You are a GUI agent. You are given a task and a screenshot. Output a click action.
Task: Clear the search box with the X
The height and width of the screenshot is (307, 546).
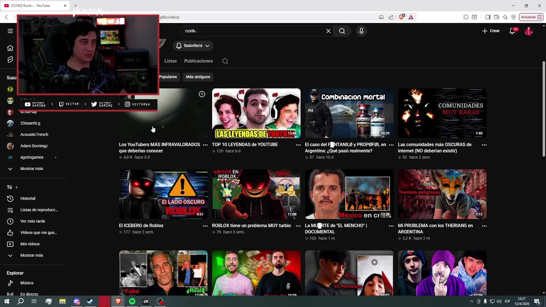(x=328, y=31)
